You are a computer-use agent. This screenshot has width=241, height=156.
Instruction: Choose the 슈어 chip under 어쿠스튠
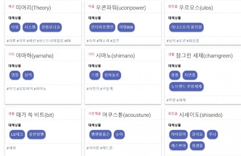click(119, 134)
